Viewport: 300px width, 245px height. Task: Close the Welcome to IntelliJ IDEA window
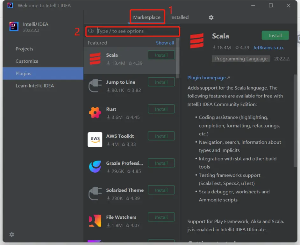[x=288, y=5]
